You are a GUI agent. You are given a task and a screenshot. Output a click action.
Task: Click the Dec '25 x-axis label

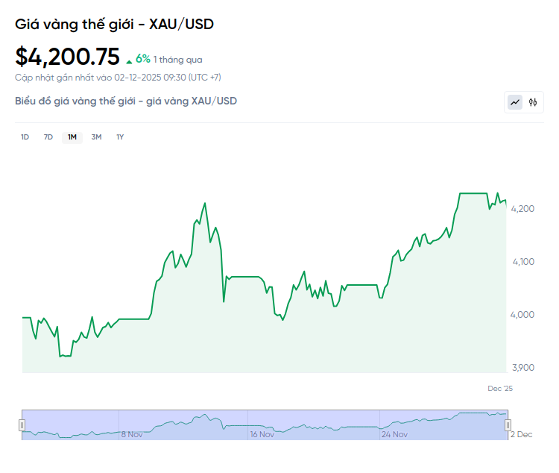pos(500,389)
